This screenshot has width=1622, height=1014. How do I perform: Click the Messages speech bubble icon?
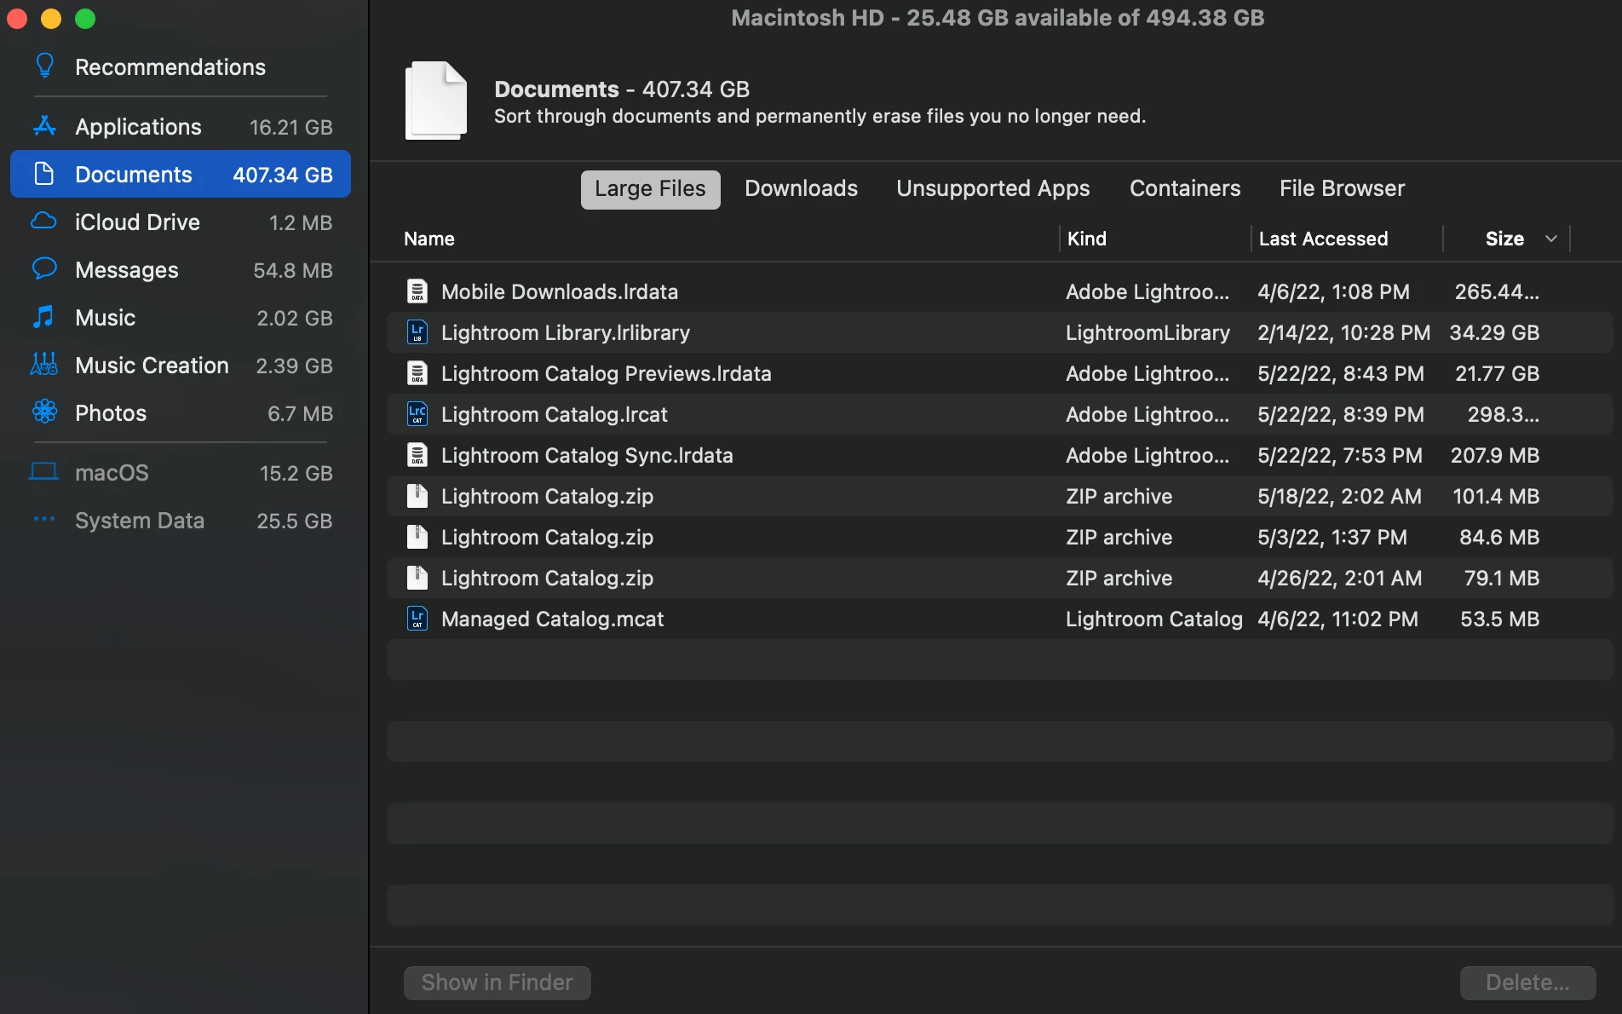(44, 269)
